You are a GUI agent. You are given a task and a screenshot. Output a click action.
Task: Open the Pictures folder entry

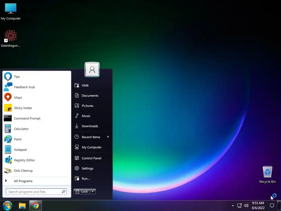point(92,106)
